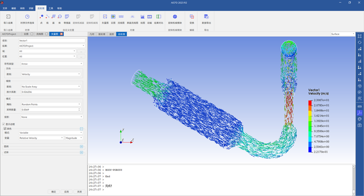
Task: Click the red top of the velocity color legend
Action: pos(310,103)
